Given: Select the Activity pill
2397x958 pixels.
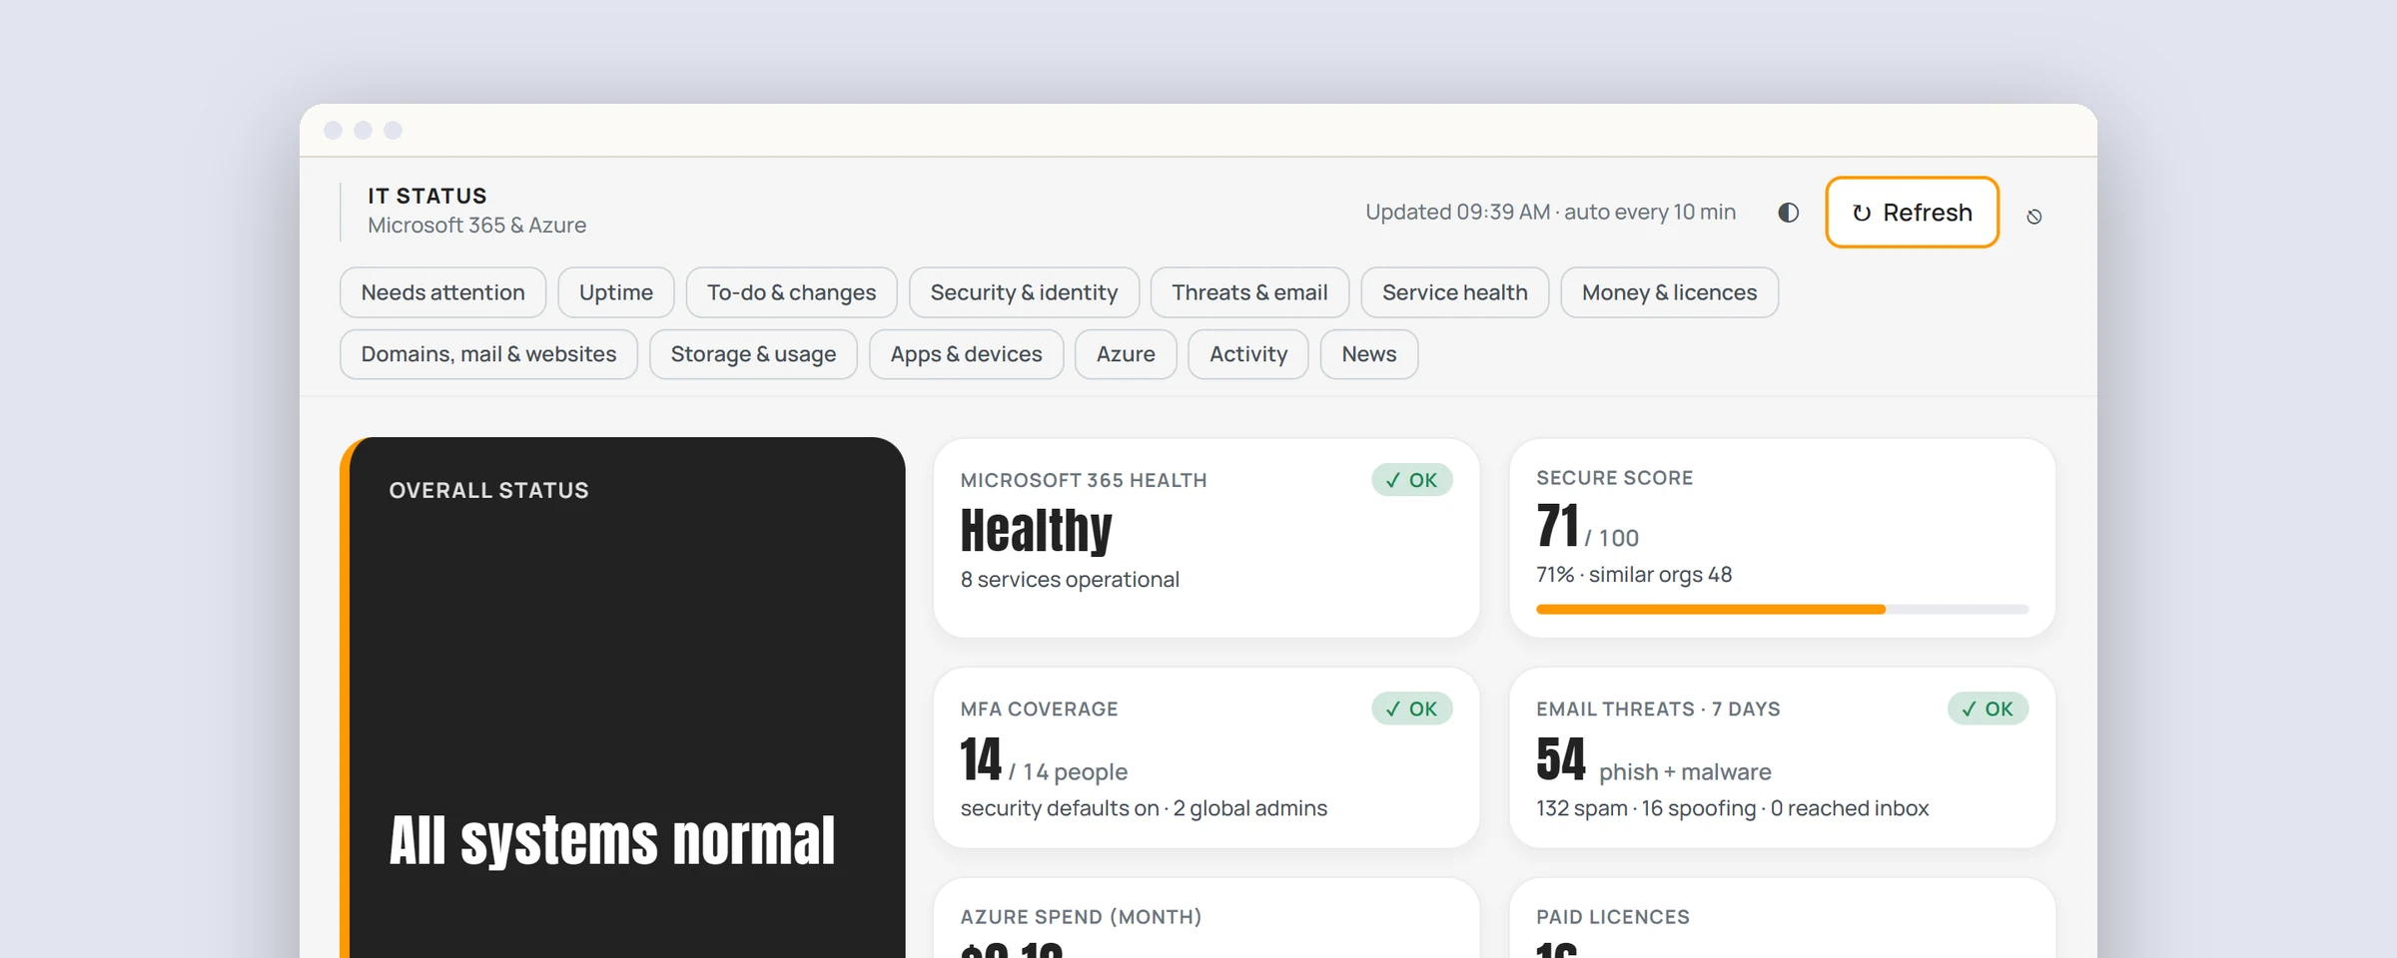Looking at the screenshot, I should coord(1248,354).
